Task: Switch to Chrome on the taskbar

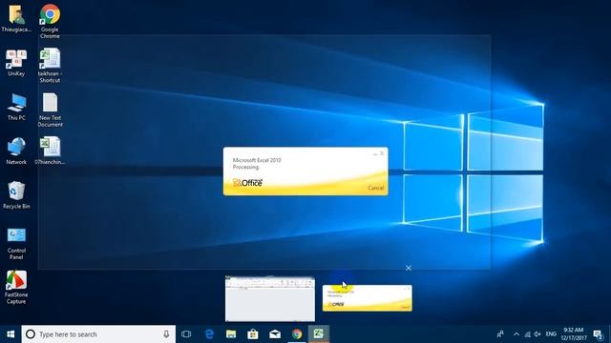Action: point(297,334)
